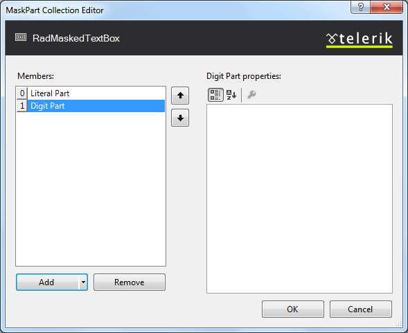The height and width of the screenshot is (333, 408).
Task: Click the Telerik logo
Action: tap(360, 39)
